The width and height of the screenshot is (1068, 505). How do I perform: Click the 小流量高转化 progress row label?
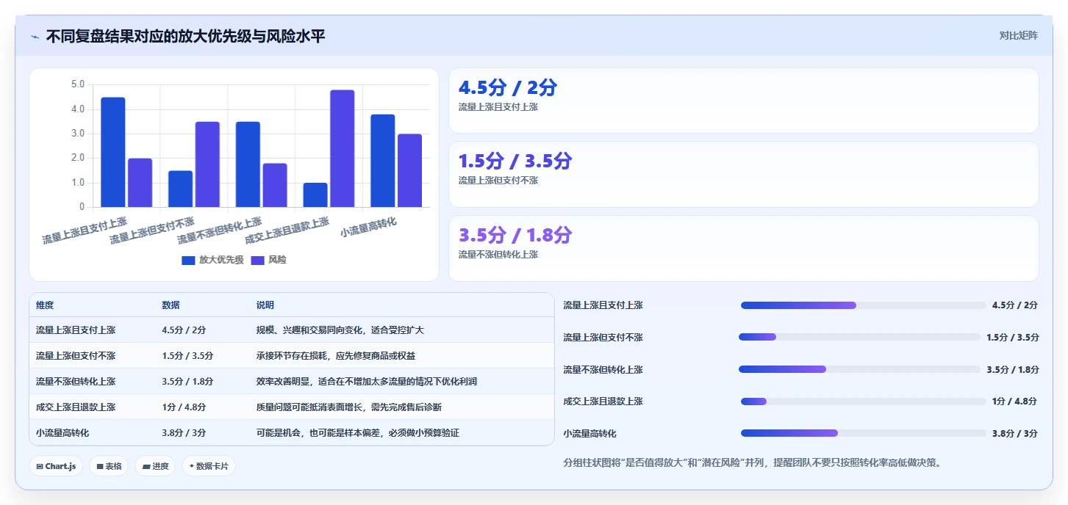pos(589,434)
